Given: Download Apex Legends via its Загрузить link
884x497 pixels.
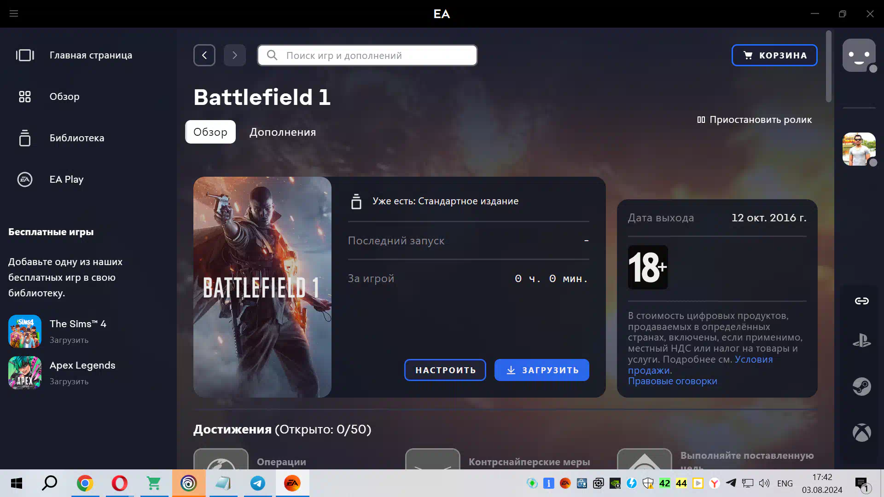Looking at the screenshot, I should 69,381.
